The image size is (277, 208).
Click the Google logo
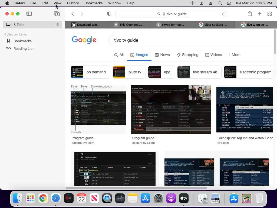pyautogui.click(x=84, y=40)
